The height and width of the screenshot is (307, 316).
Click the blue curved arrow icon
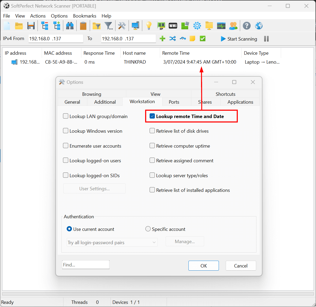[183, 39]
